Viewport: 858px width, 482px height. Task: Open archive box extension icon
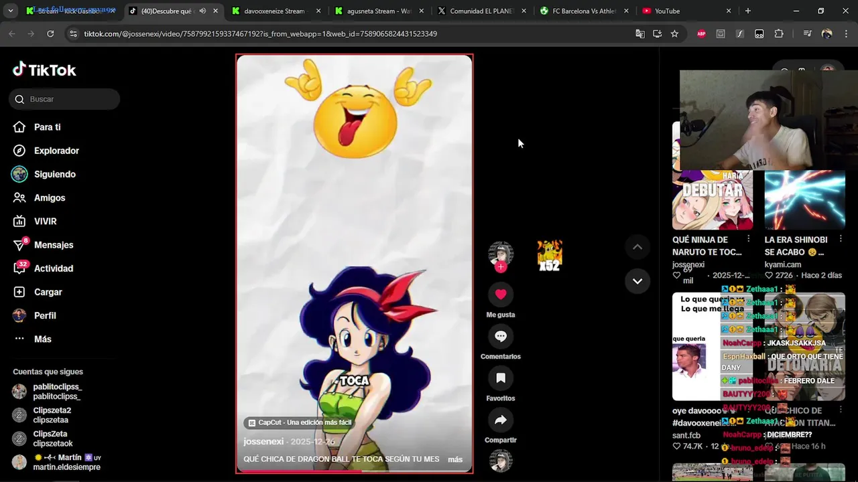pos(721,33)
